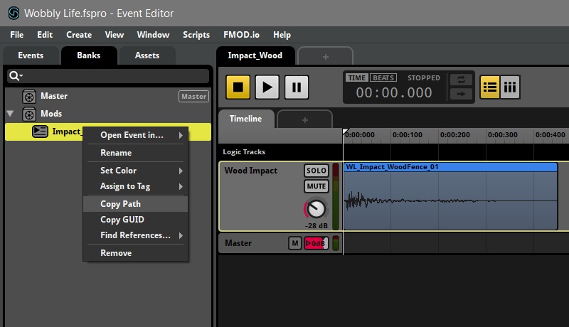Viewport: 569px width, 327px height.
Task: Switch to list track view icon
Action: coord(490,87)
